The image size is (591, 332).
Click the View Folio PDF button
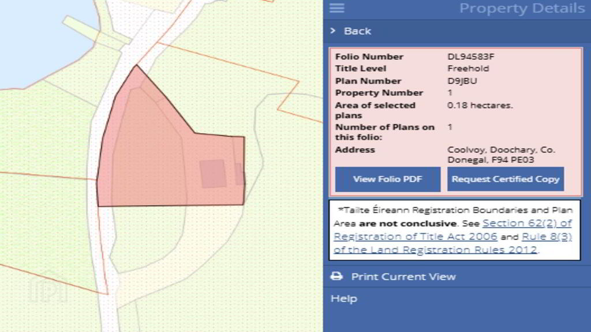coord(387,179)
